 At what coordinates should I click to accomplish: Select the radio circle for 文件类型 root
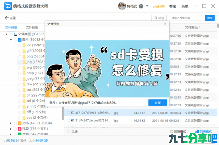11,34
